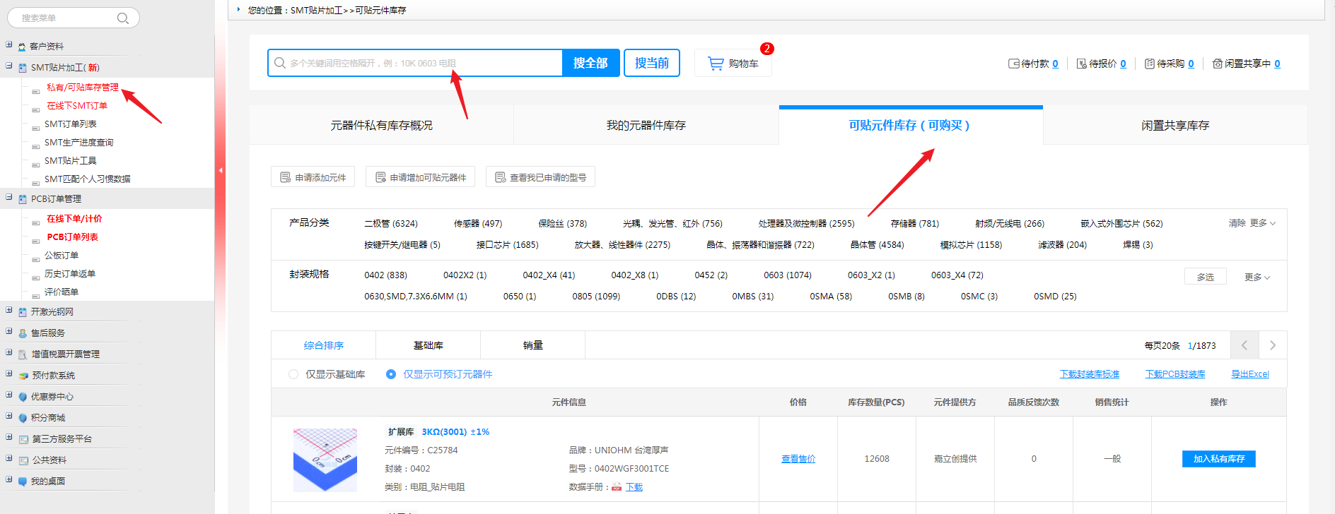The height and width of the screenshot is (514, 1335).
Task: Click the 待报价 quote icon
Action: 1081,64
